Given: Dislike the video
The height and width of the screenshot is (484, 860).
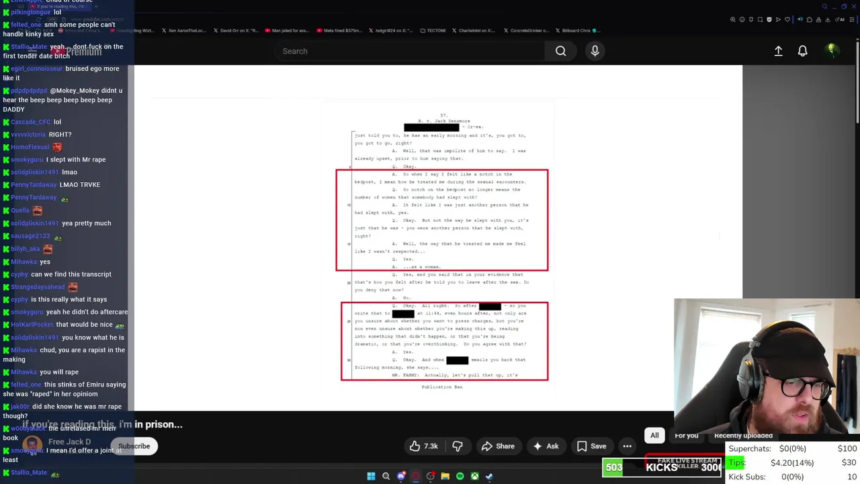Looking at the screenshot, I should click(x=458, y=446).
